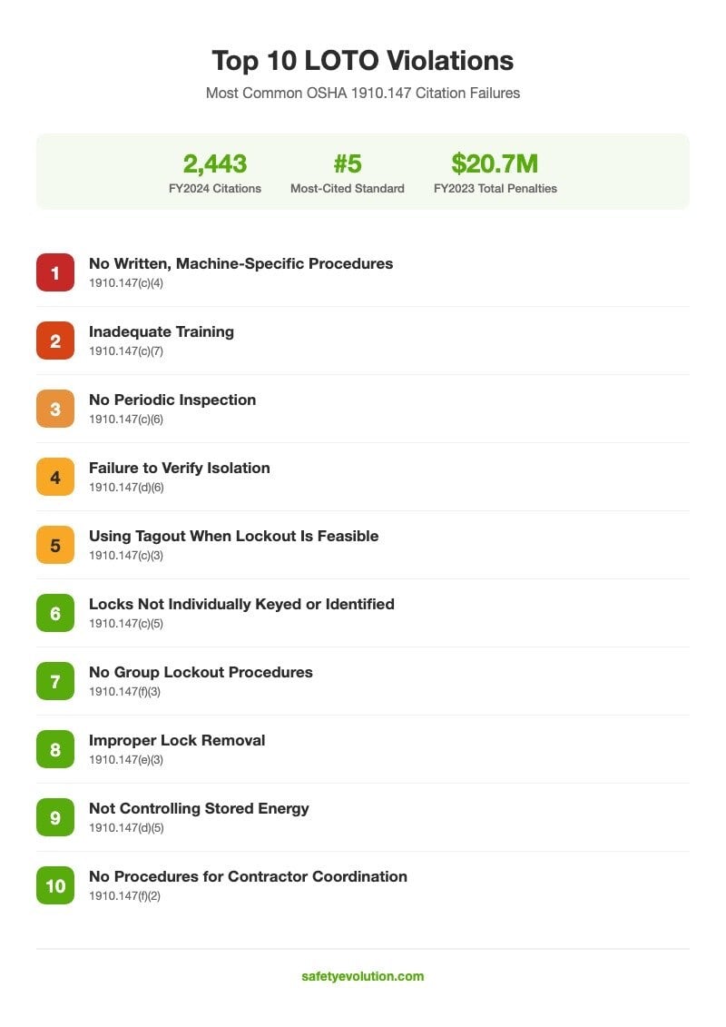Click the number 5 badge icon
This screenshot has width=726, height=1027.
coord(55,545)
